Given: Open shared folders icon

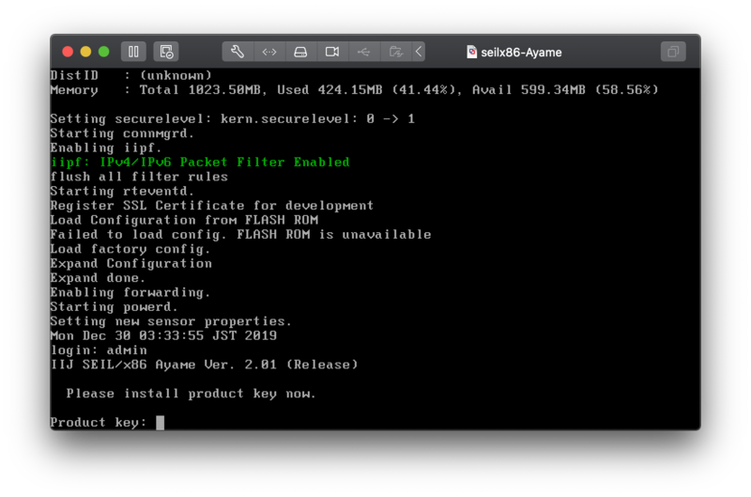Looking at the screenshot, I should coord(395,52).
